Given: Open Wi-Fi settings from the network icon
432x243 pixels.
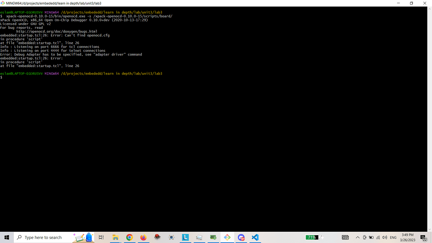Looking at the screenshot, I should coord(378,237).
